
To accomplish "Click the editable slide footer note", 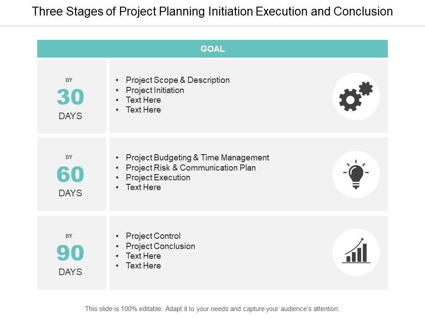I will 212,309.
